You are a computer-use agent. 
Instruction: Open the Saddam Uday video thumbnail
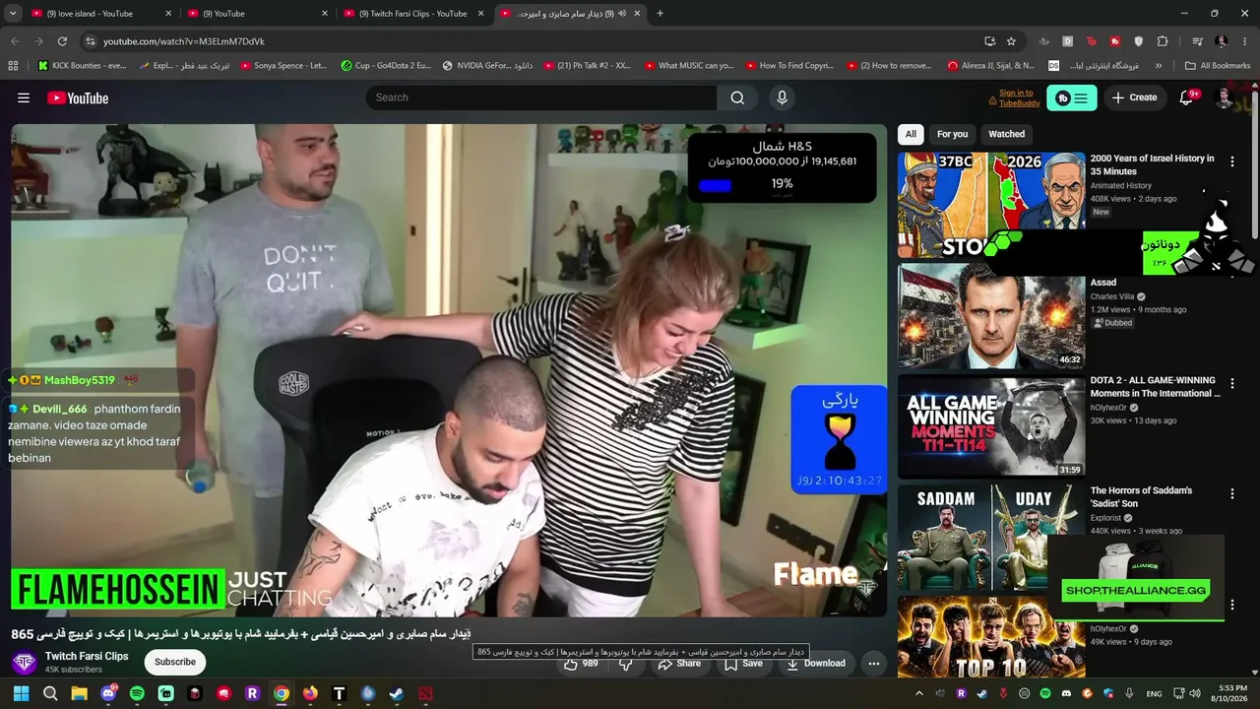click(x=991, y=538)
